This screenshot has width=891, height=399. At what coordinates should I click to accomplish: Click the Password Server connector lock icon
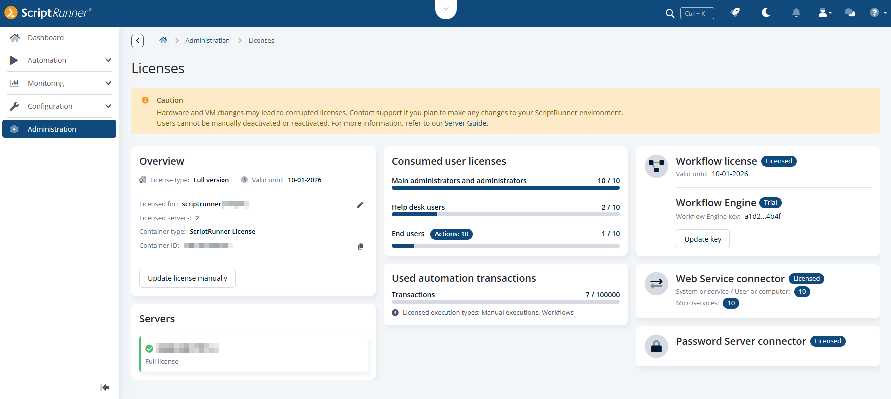(x=656, y=346)
